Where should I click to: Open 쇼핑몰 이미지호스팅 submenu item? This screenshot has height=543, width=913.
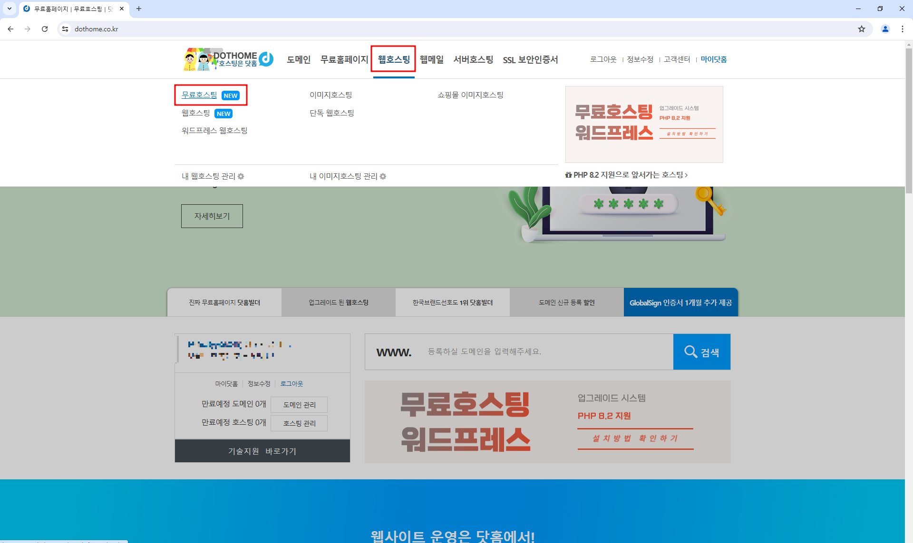coord(470,95)
